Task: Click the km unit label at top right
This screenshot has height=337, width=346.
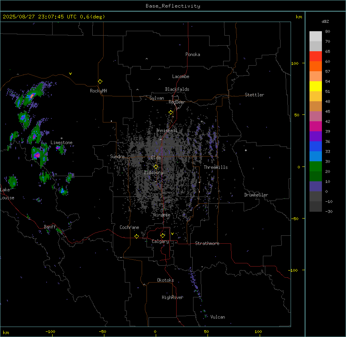Action: 299,17
